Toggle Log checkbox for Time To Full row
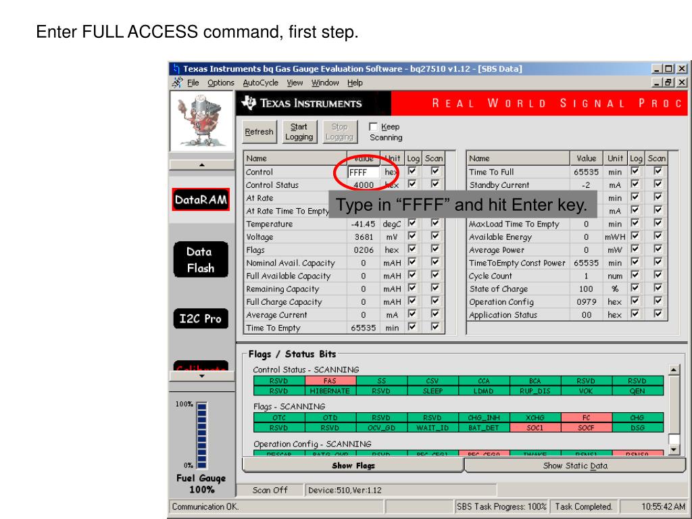This screenshot has width=692, height=519. 635,171
